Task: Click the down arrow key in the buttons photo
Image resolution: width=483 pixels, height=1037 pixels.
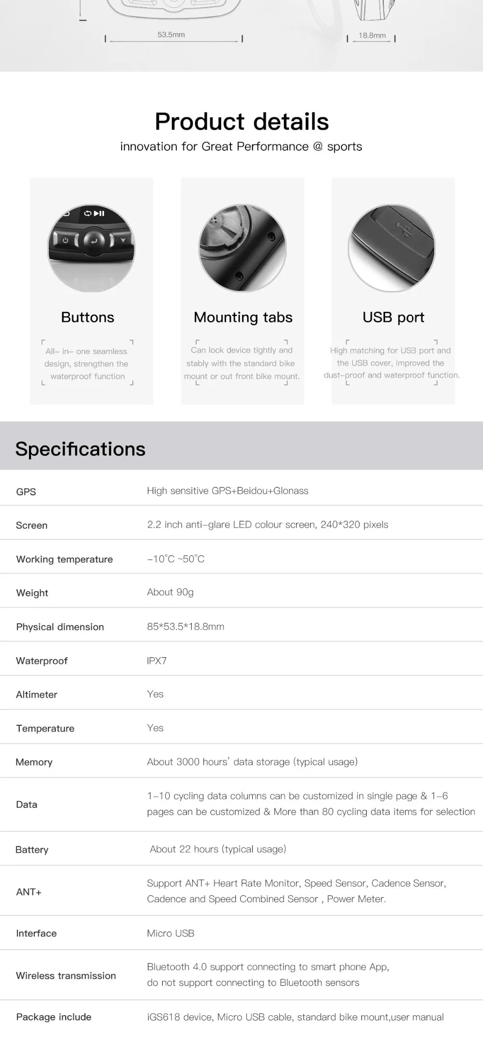Action: point(123,240)
